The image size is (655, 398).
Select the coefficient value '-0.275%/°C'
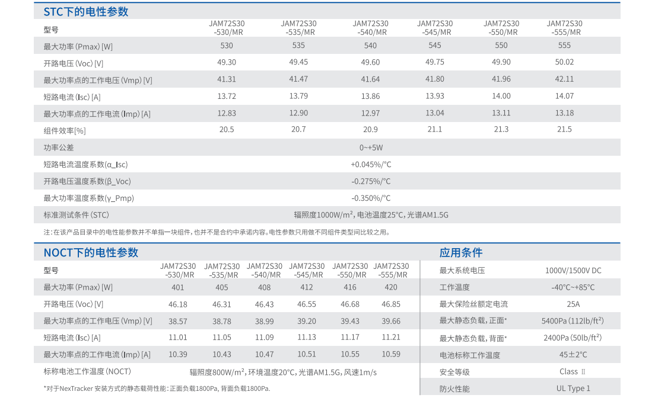[371, 181]
